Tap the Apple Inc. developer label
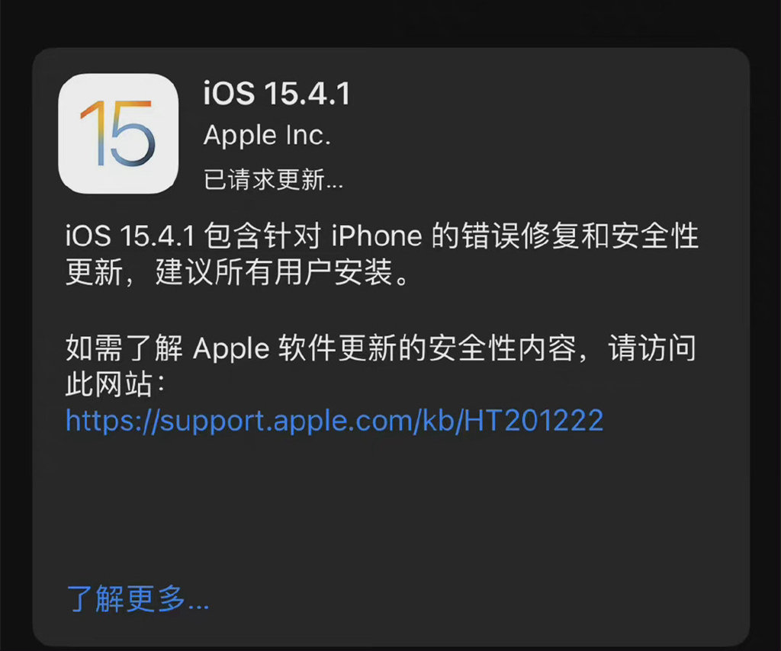This screenshot has height=651, width=781. tap(267, 136)
